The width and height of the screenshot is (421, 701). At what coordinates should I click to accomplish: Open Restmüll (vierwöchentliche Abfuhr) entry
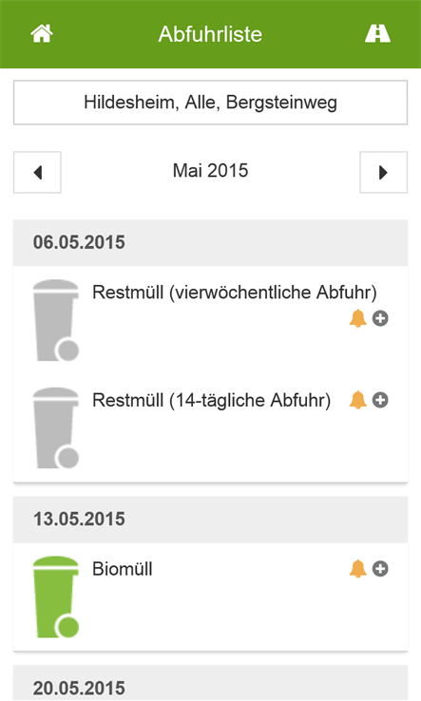[x=235, y=293]
